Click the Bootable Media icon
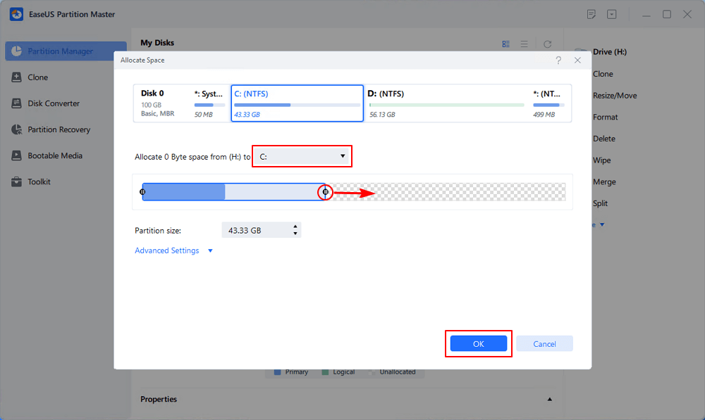 click(x=17, y=155)
